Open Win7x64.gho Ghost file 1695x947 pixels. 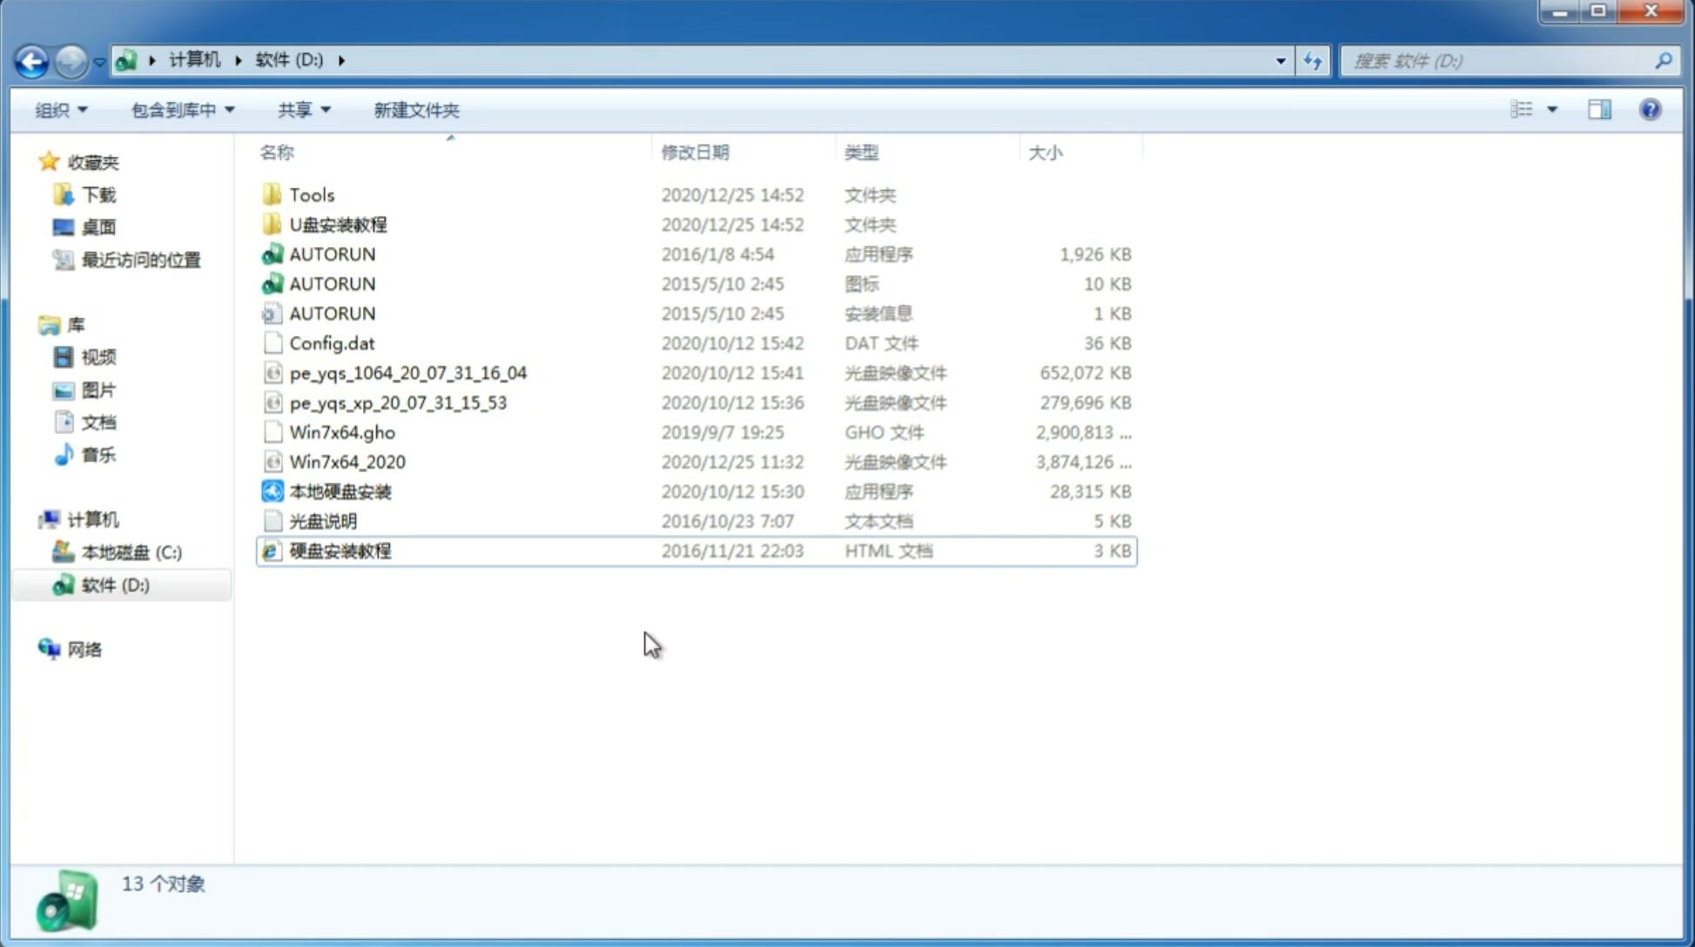(x=342, y=432)
